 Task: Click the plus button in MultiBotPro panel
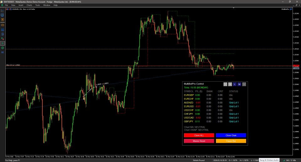pyautogui.click(x=230, y=84)
